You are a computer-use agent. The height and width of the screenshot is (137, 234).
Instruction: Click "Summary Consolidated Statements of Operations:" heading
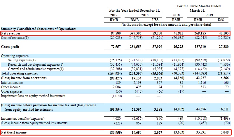39,29
